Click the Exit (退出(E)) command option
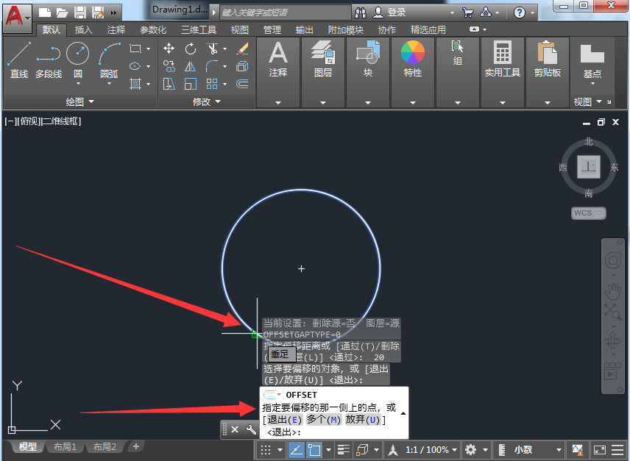Viewport: 630px width, 461px height. tap(284, 420)
